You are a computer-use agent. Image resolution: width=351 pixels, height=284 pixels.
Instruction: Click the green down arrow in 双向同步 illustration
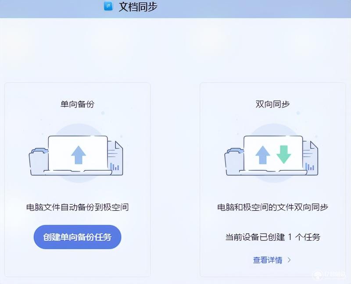(283, 154)
